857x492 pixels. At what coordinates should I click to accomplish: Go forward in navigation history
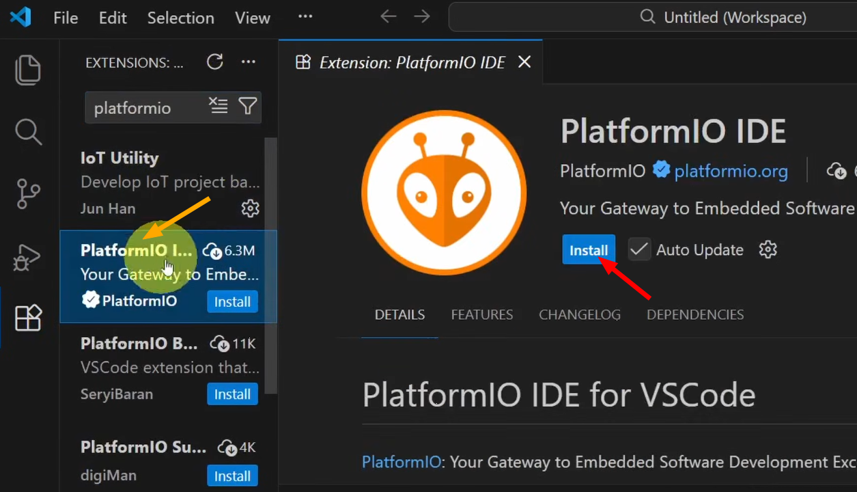423,16
